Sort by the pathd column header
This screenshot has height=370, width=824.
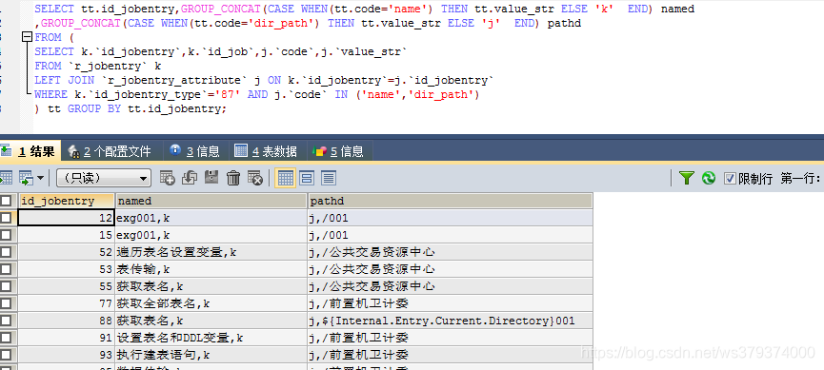coord(451,201)
